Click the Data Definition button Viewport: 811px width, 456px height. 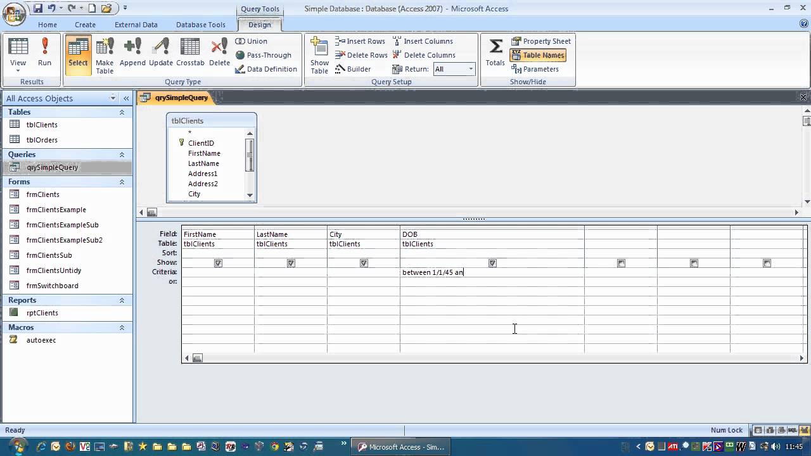[266, 69]
